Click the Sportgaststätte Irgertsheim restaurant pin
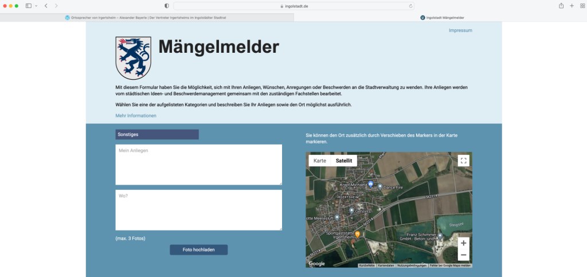Viewport: 587px width, 277px height. [x=358, y=234]
